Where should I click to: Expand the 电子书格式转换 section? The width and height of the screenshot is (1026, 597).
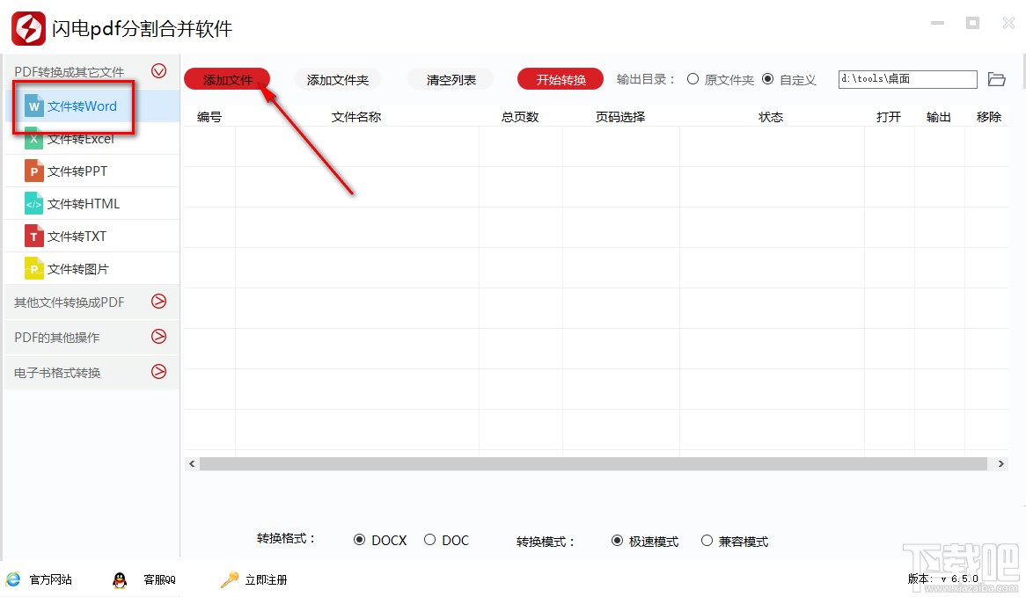click(158, 372)
